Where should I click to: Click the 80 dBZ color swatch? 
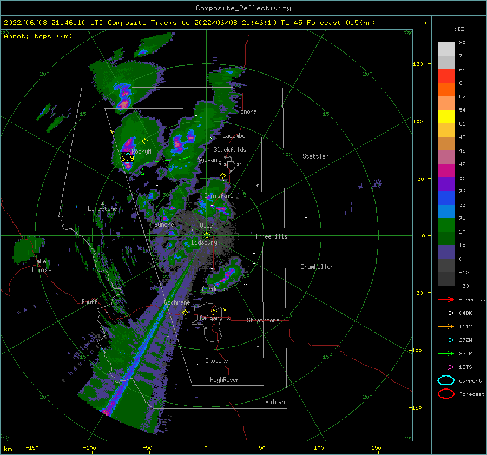[x=446, y=49]
